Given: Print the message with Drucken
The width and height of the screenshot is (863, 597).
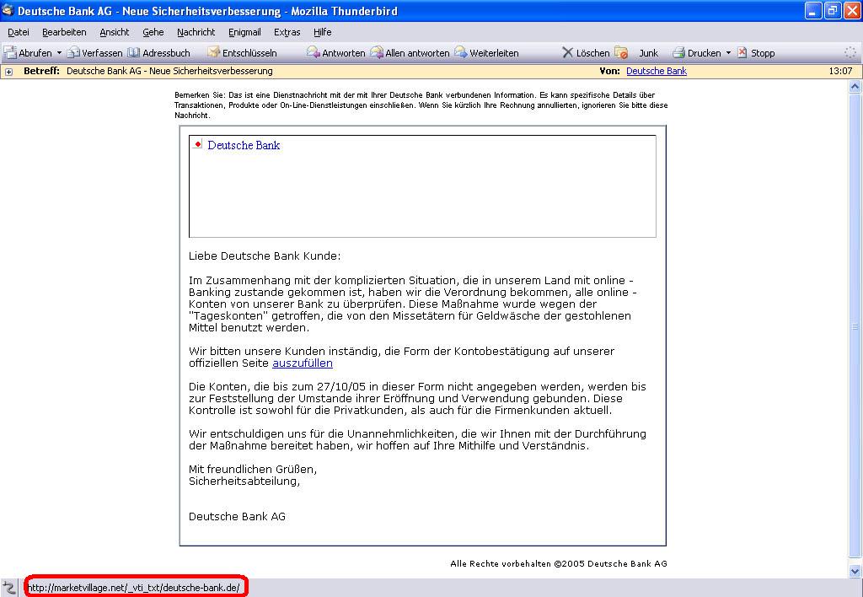Looking at the screenshot, I should tap(697, 53).
